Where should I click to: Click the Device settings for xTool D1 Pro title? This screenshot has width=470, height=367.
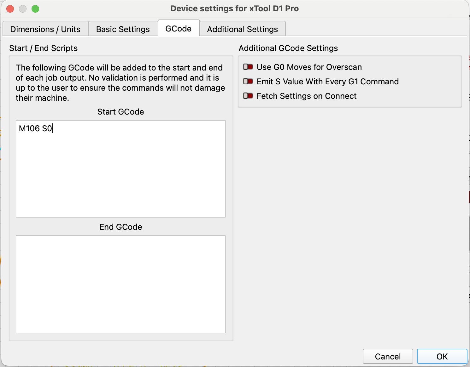pos(235,8)
